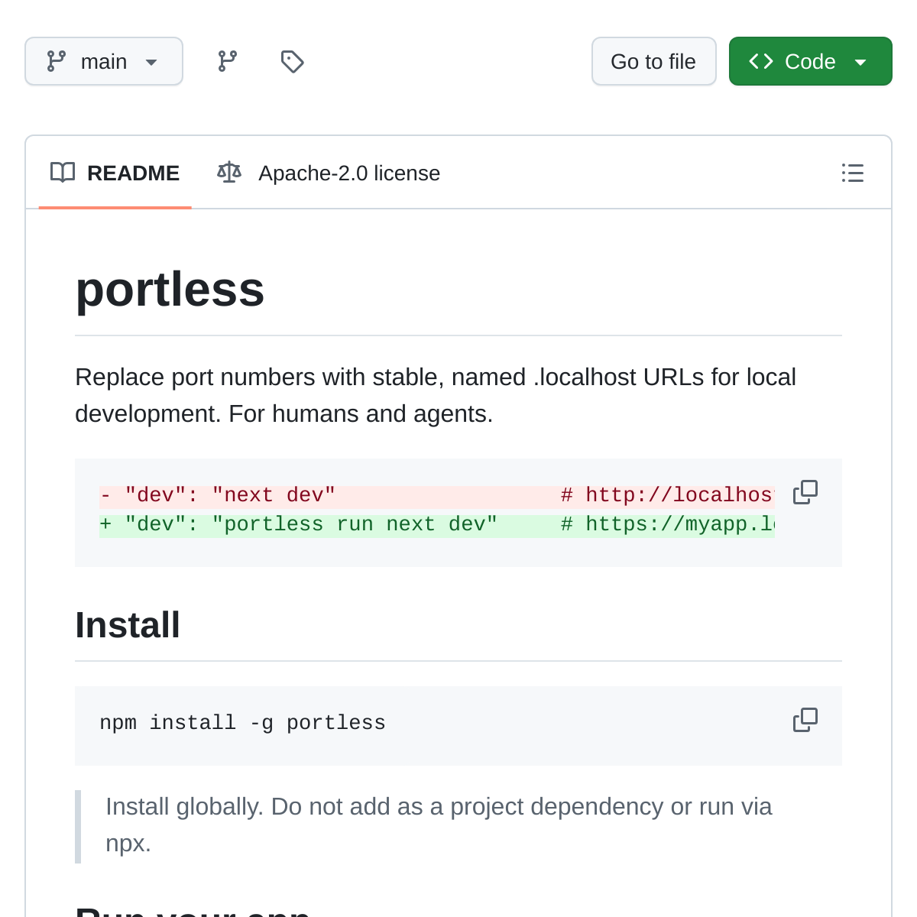Click the book icon beside README
The image size is (917, 917).
63,173
